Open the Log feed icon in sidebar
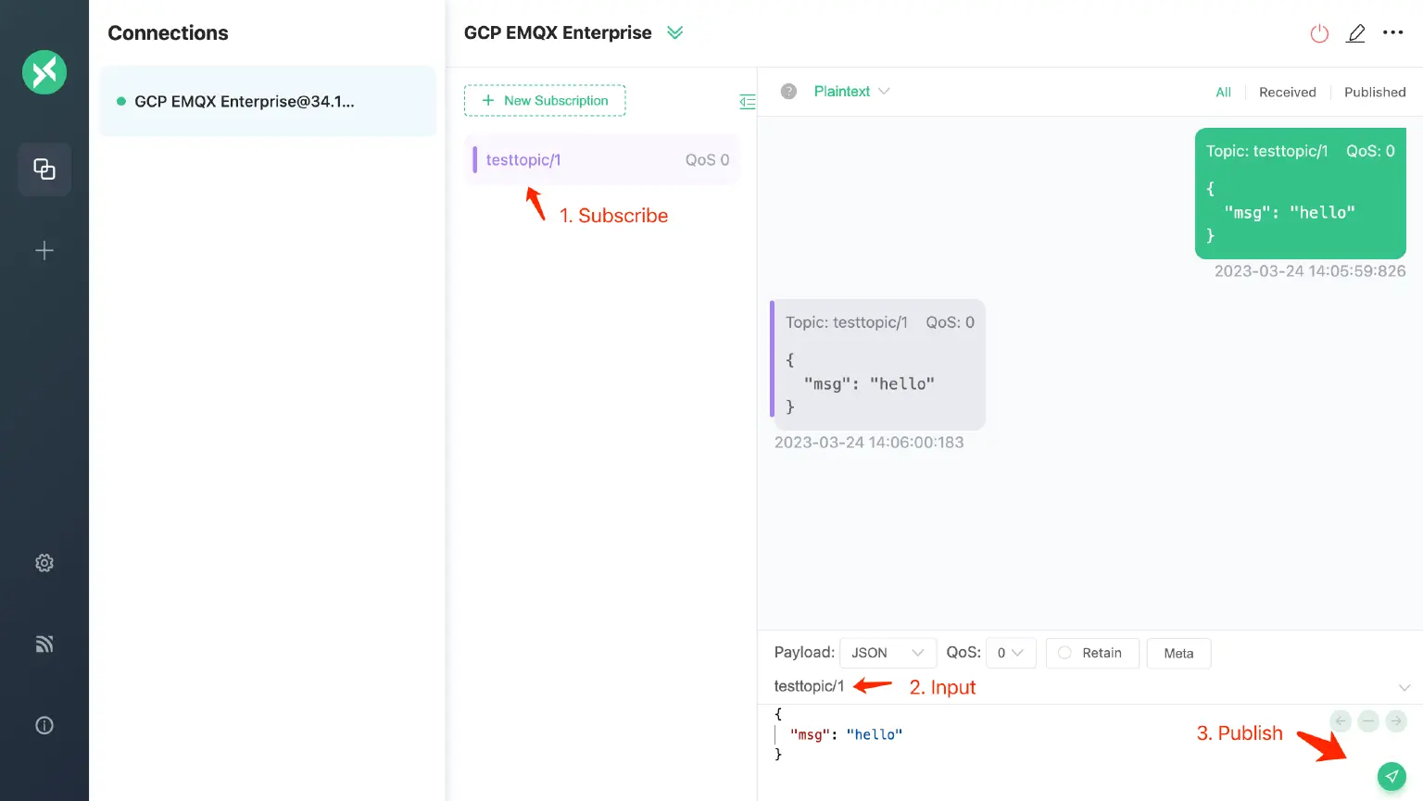Image resolution: width=1423 pixels, height=801 pixels. click(44, 645)
